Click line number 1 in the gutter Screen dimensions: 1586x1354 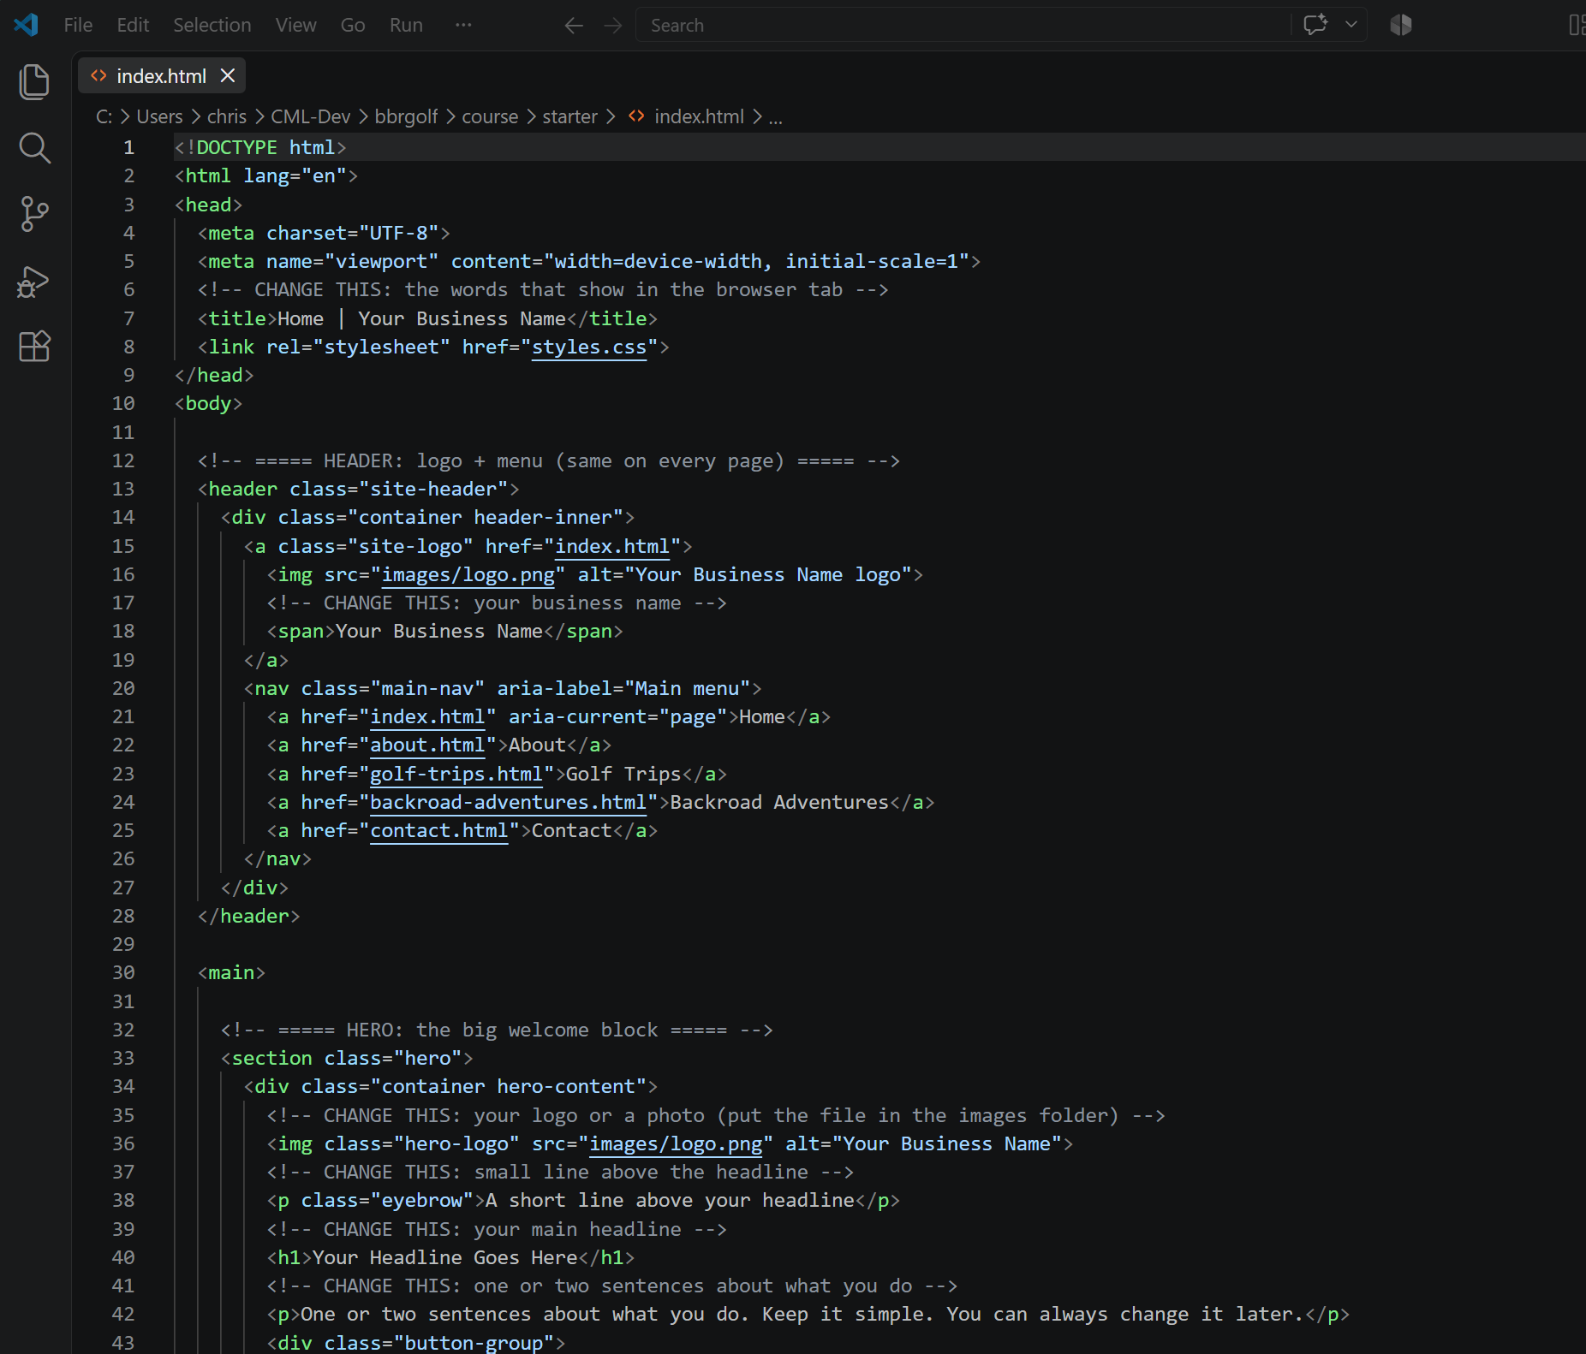(x=128, y=147)
